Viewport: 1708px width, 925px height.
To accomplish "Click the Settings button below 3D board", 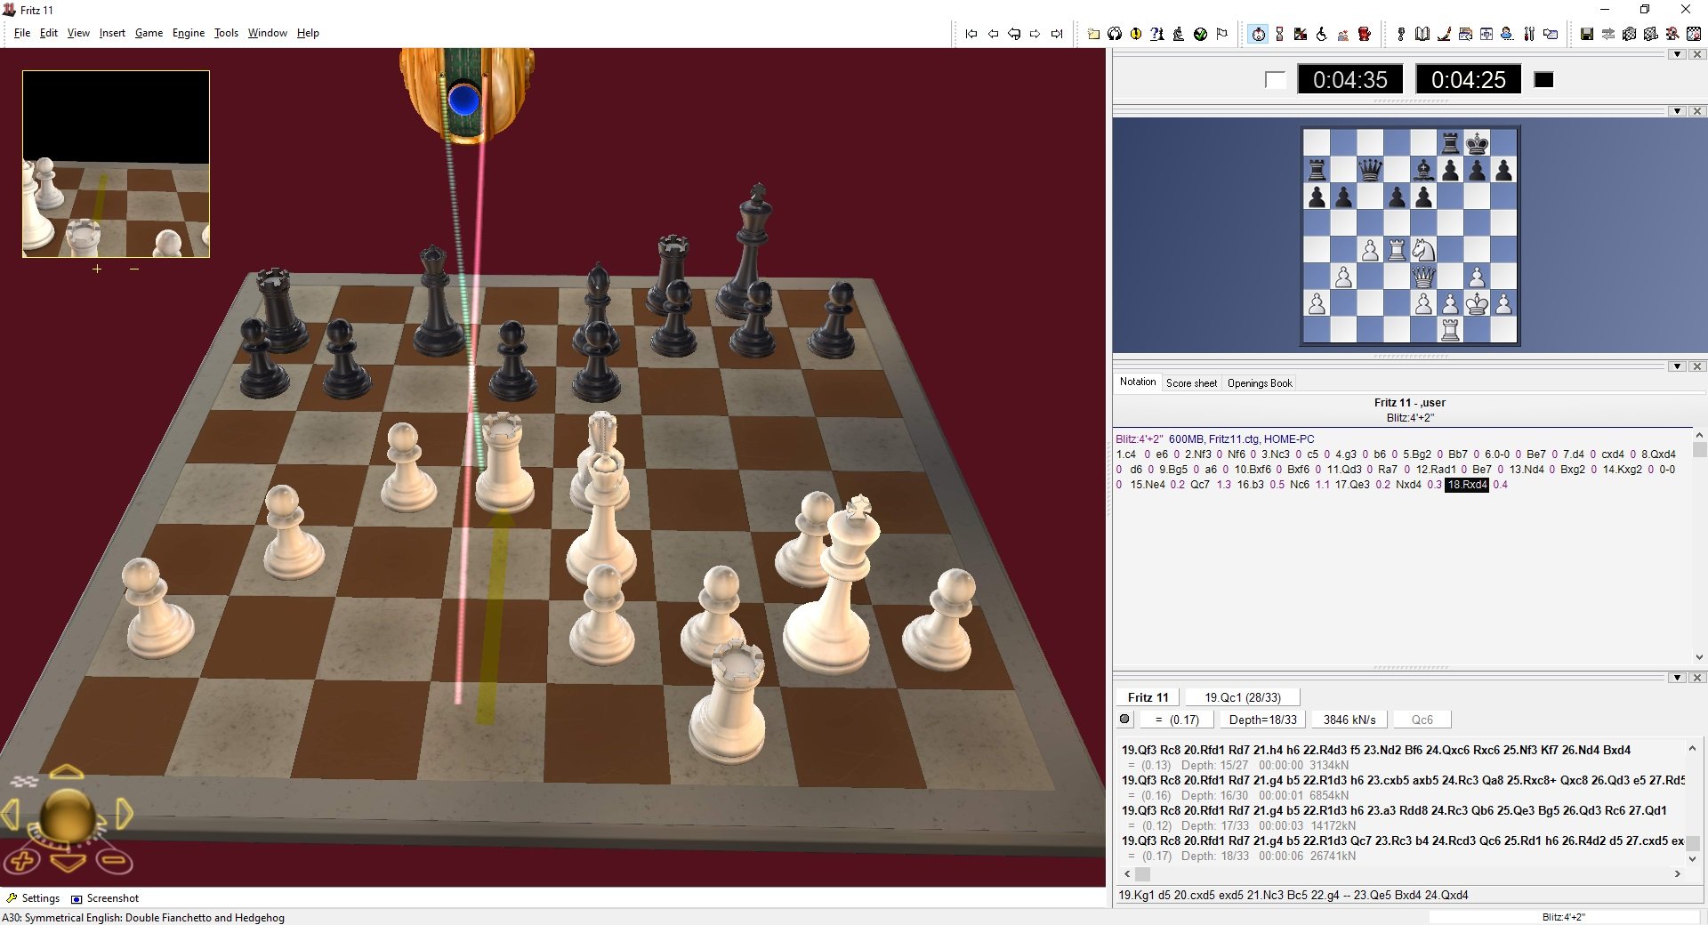I will 33,898.
